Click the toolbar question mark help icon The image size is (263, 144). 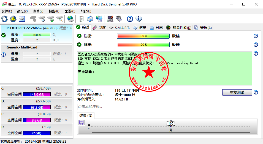tap(130, 19)
